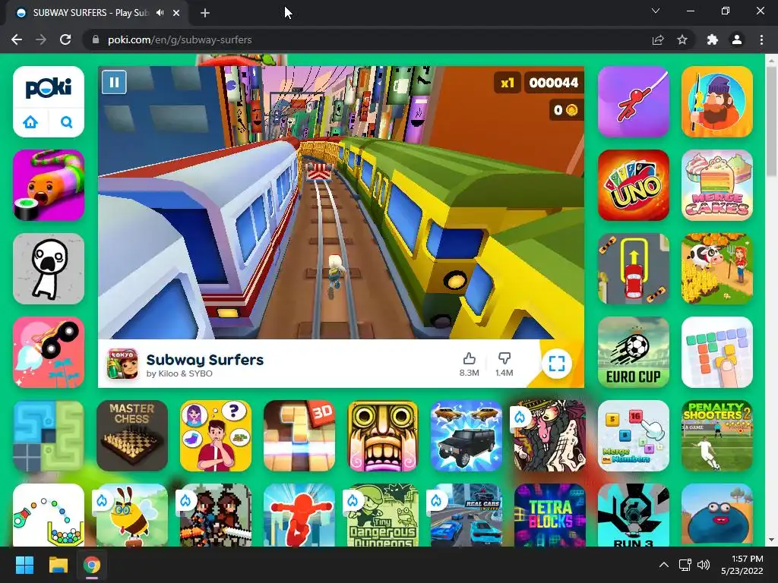Enter fullscreen mode for the game

coord(557,364)
